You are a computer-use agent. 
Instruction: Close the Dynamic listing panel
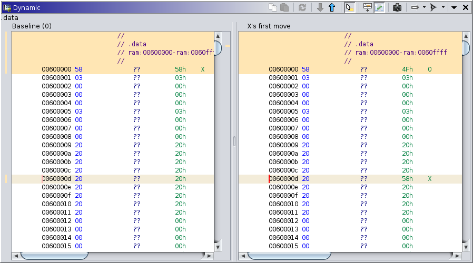tap(466, 7)
